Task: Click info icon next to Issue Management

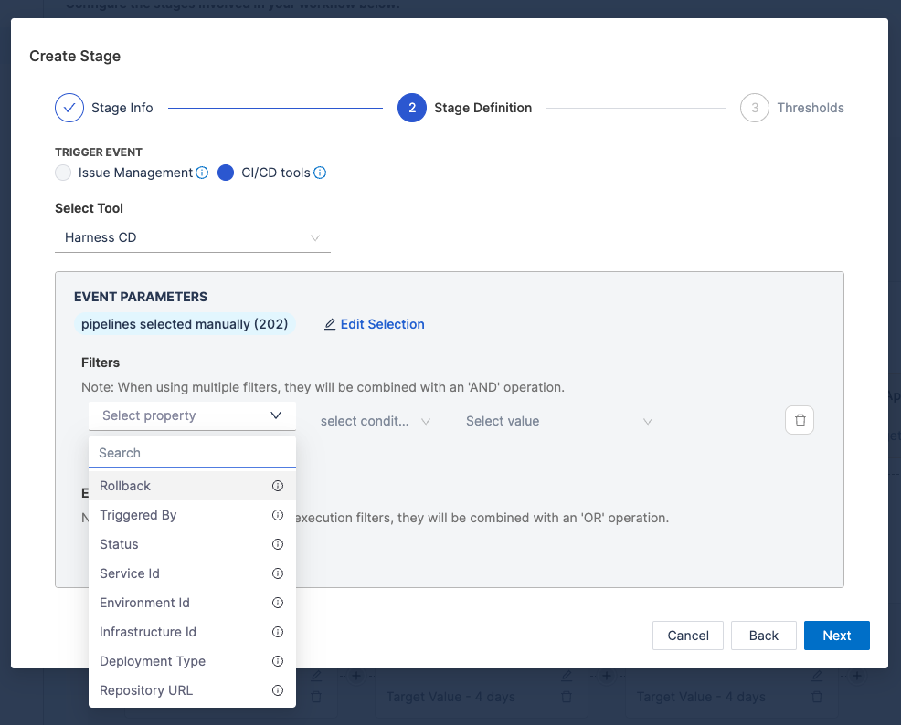Action: (203, 173)
